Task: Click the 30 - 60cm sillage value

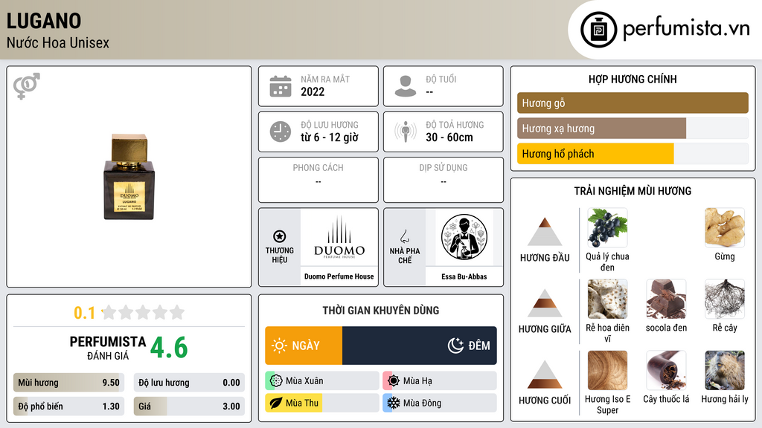Action: pos(449,137)
